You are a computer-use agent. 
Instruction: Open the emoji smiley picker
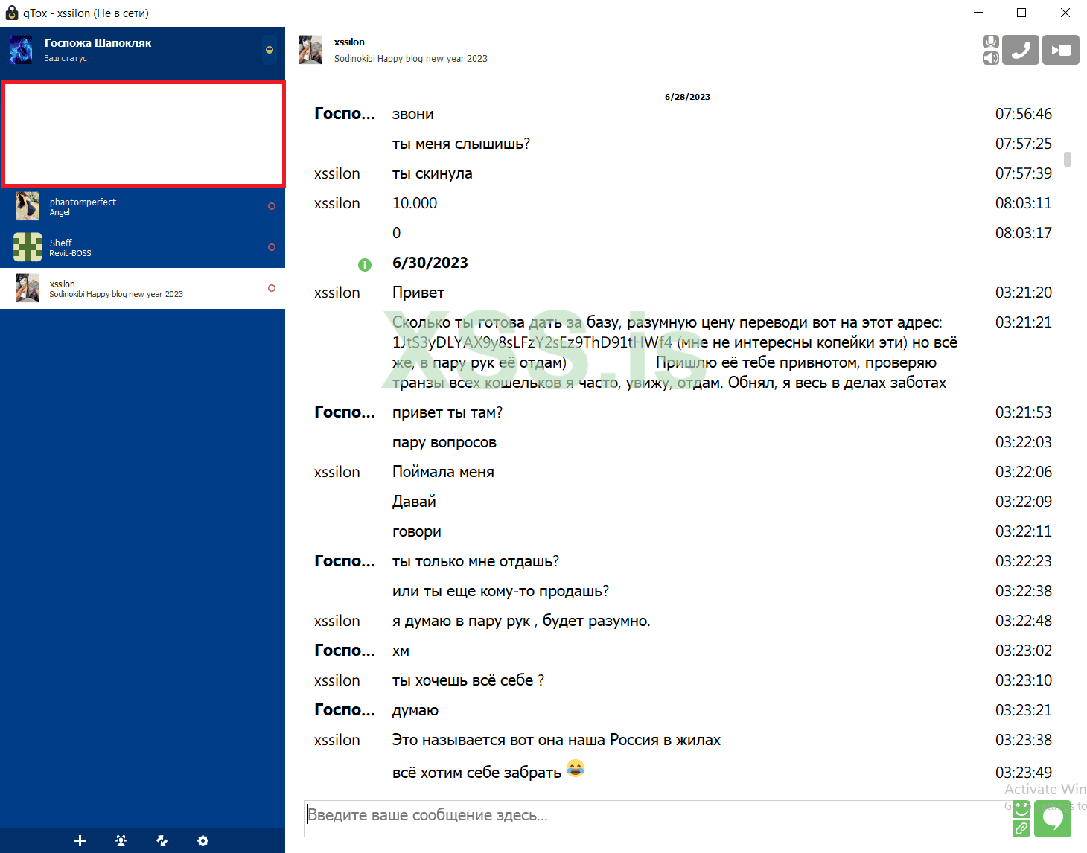[1021, 809]
